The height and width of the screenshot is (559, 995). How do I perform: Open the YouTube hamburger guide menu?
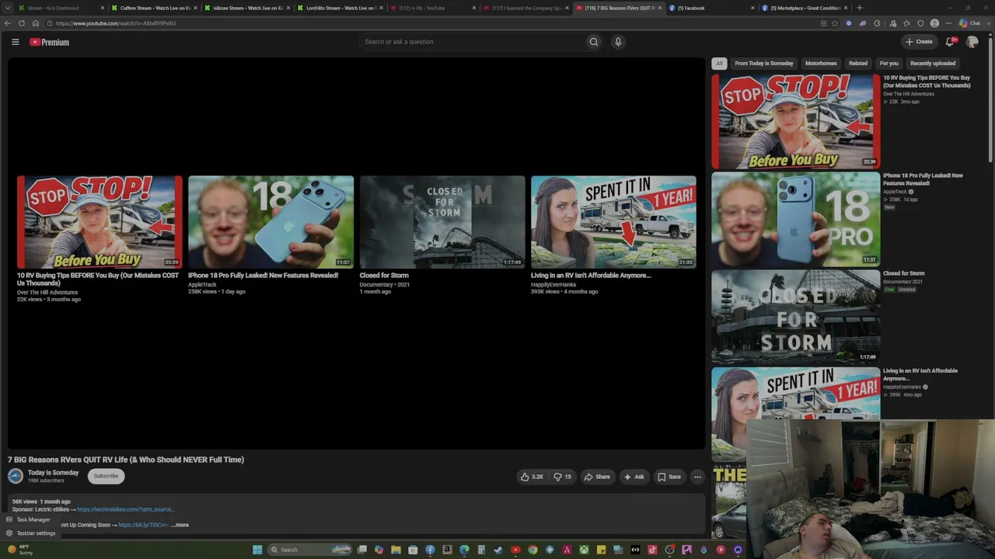[x=15, y=42]
